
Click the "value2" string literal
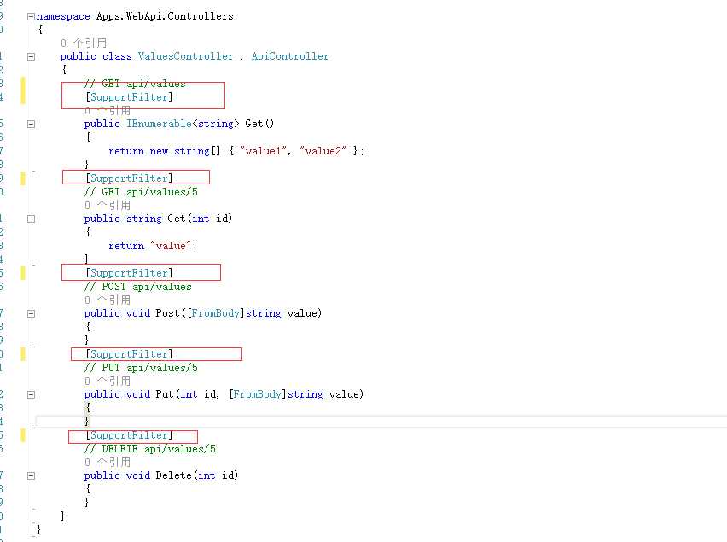[323, 151]
